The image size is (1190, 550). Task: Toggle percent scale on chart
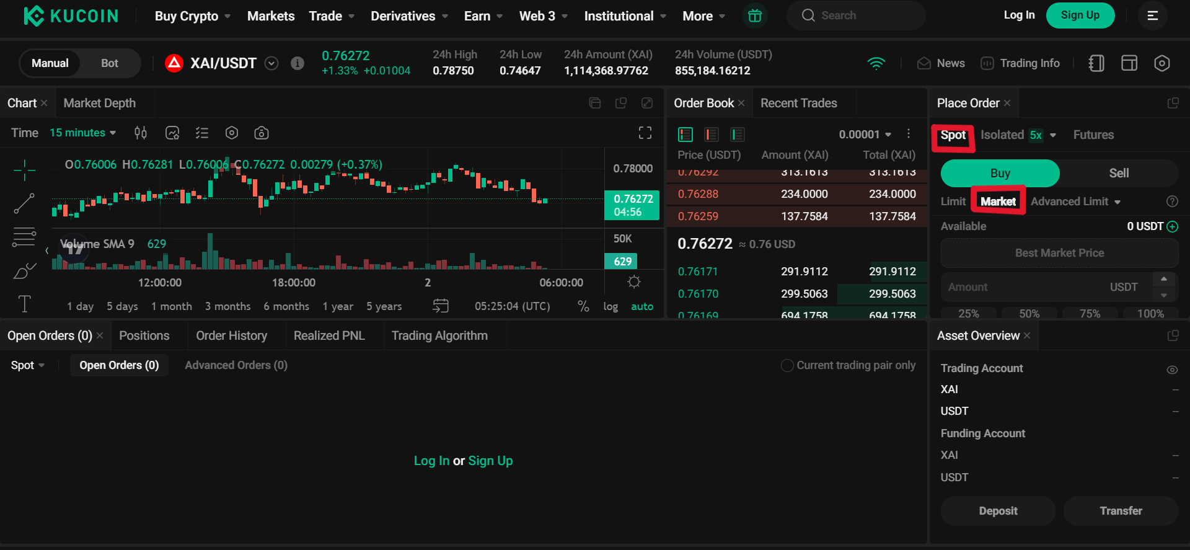coord(583,306)
